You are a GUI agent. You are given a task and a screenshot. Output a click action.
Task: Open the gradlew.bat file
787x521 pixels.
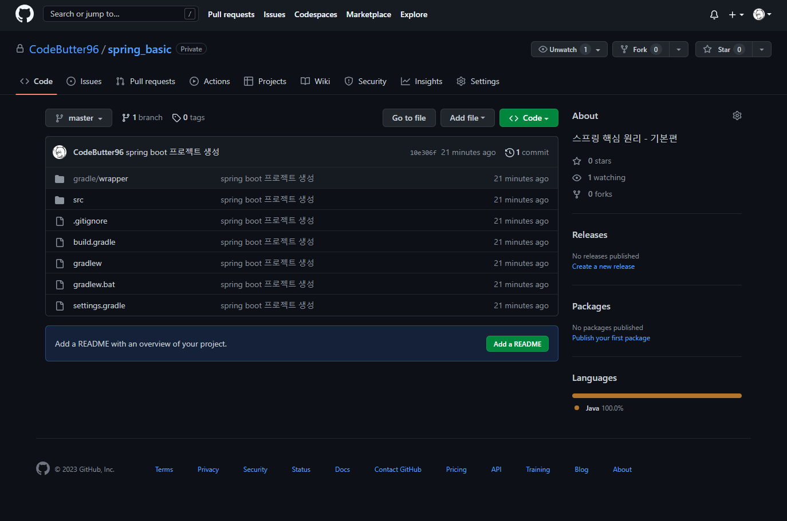tap(94, 284)
